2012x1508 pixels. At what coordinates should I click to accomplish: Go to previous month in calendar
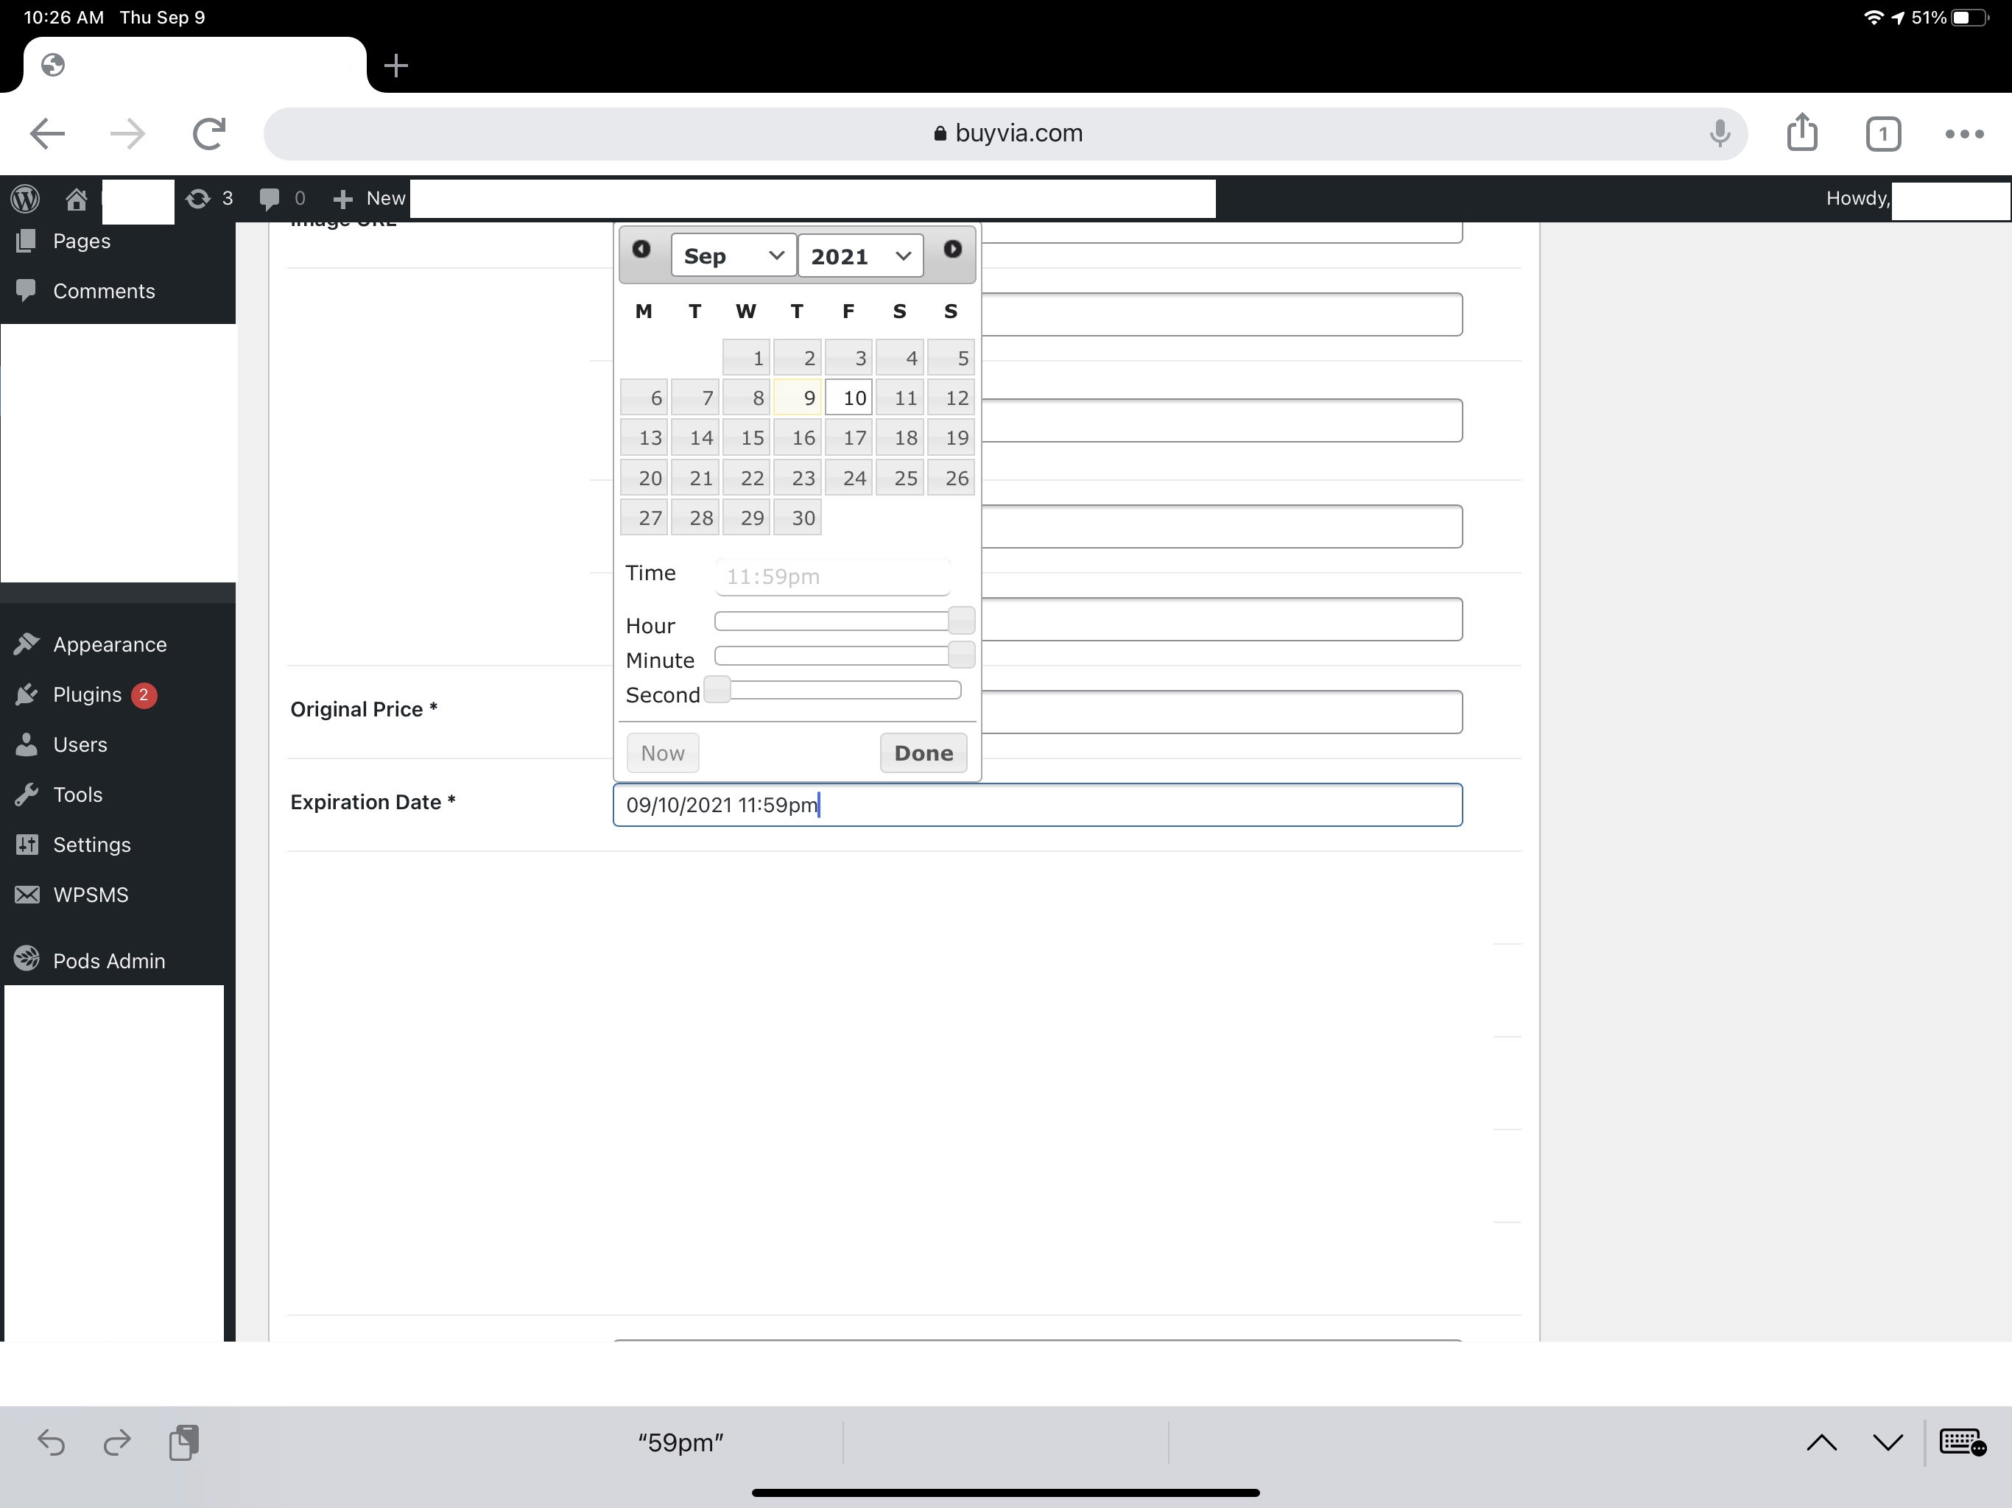pyautogui.click(x=641, y=249)
